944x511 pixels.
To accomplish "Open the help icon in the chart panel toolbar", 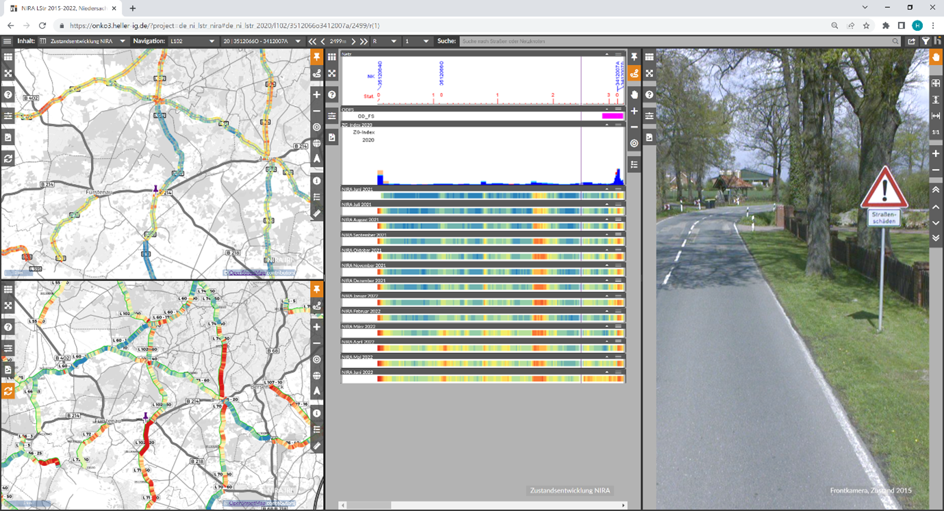I will 649,95.
